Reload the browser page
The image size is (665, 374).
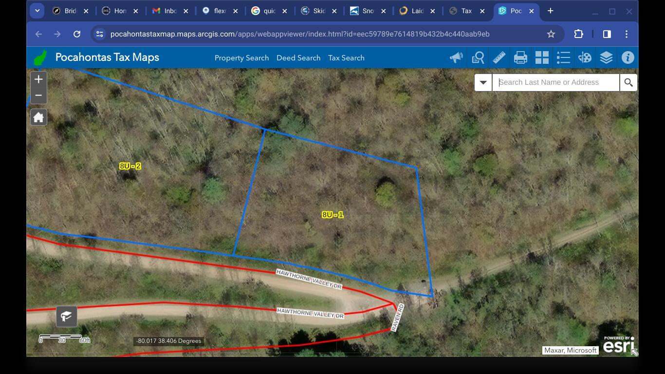(76, 34)
